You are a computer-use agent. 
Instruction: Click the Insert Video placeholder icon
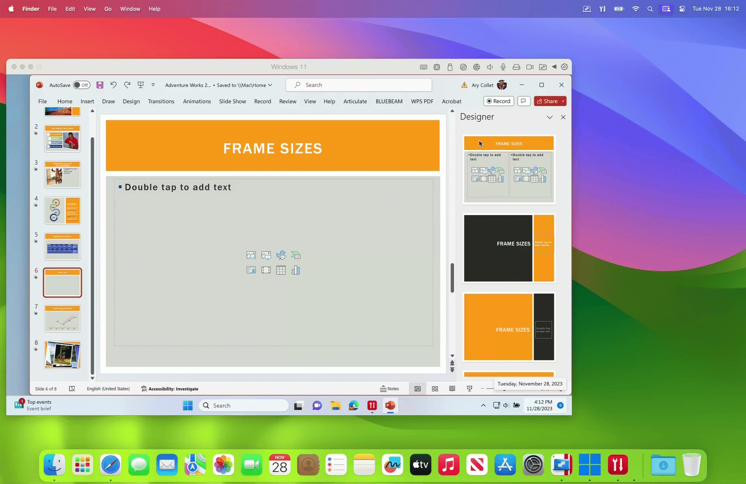point(266,270)
